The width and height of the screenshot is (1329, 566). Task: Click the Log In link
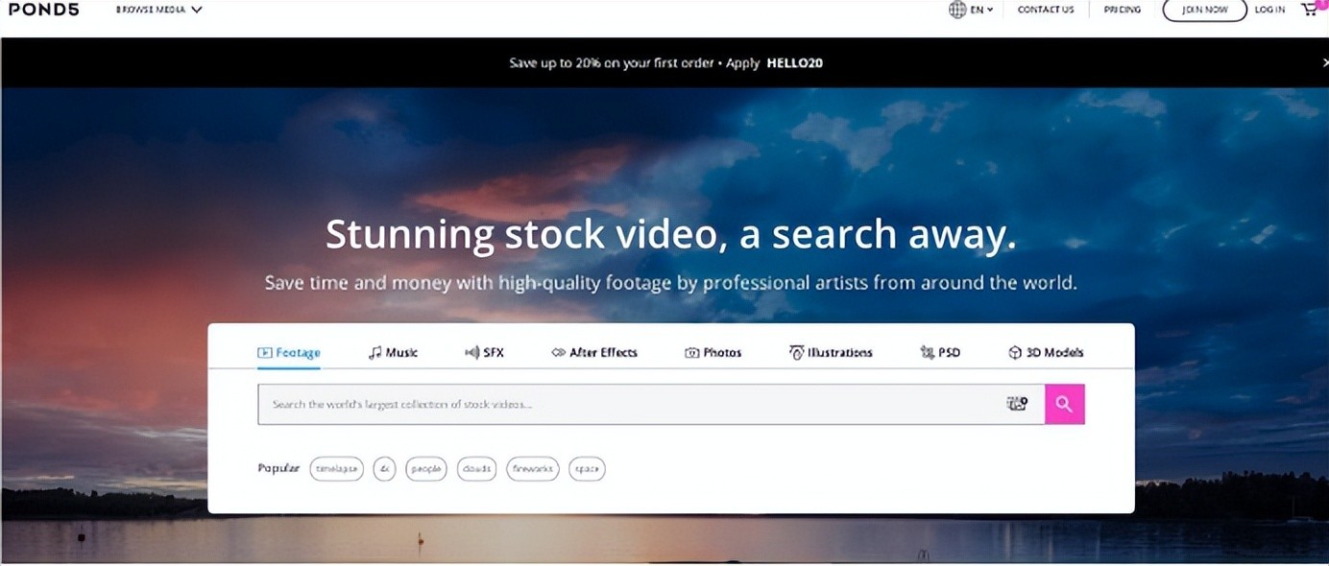tap(1269, 10)
